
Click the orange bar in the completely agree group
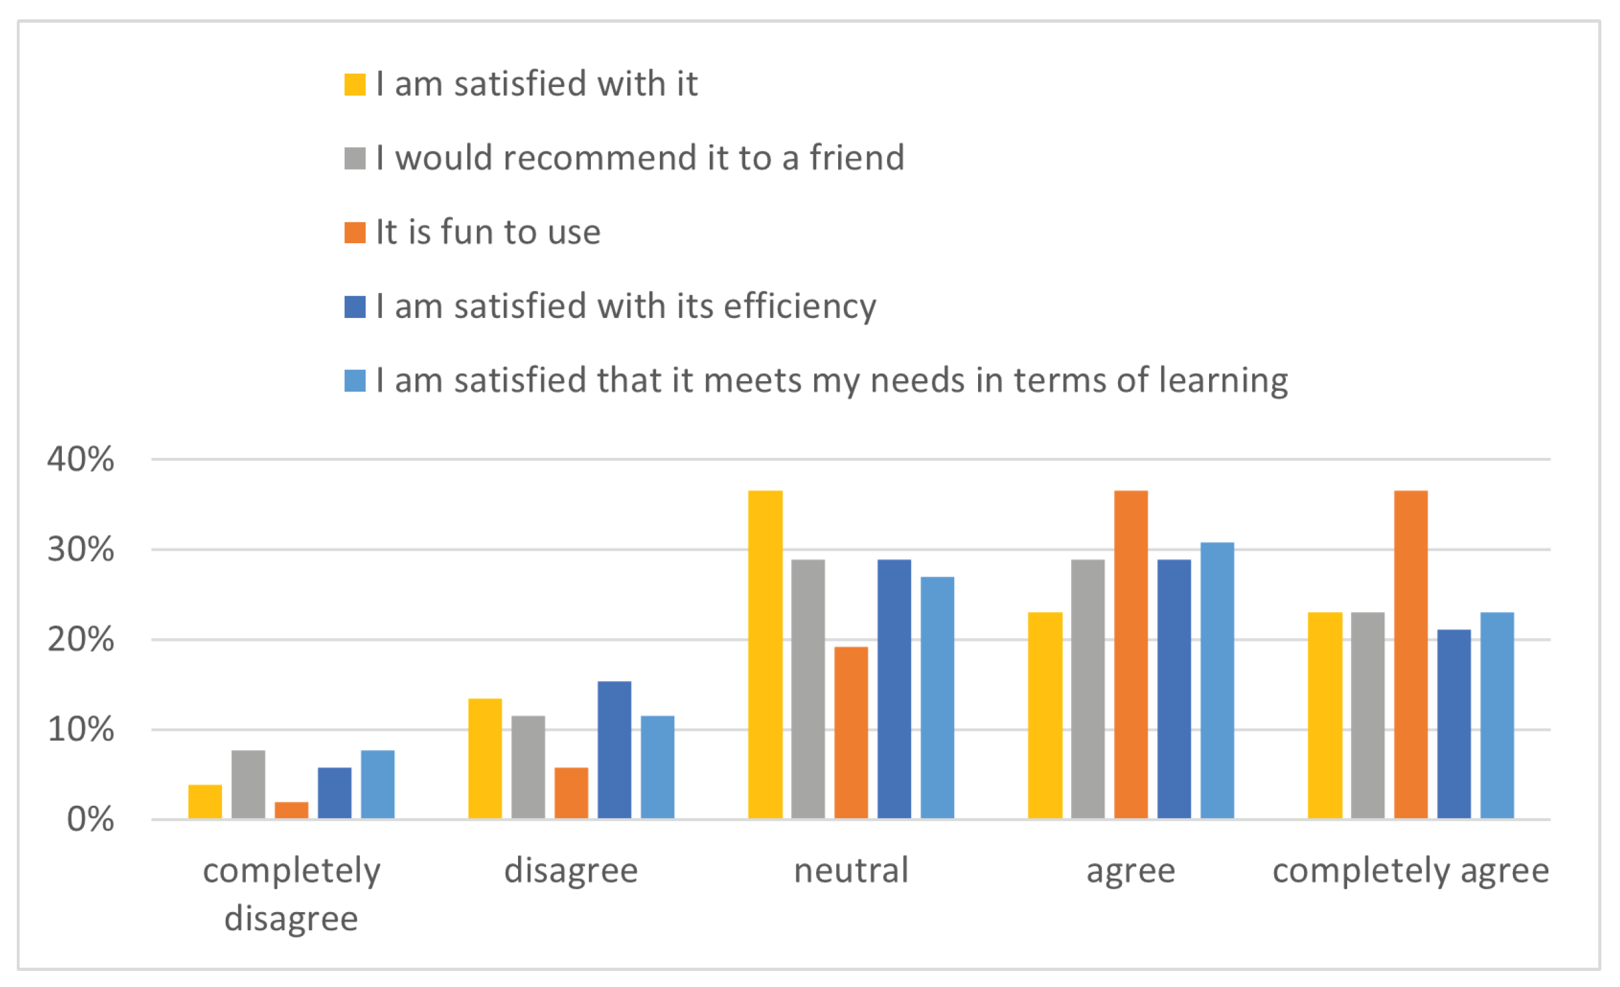point(1411,654)
